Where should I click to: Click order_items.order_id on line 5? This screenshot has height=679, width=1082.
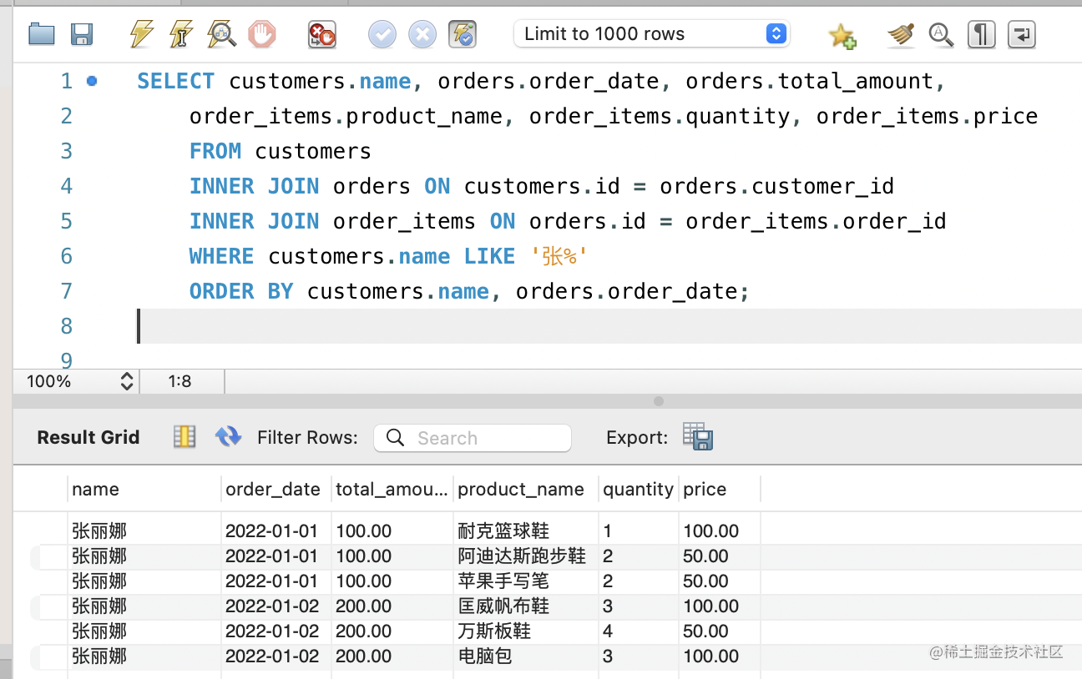(x=817, y=221)
